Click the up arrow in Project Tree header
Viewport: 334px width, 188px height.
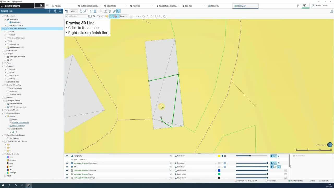point(50,11)
